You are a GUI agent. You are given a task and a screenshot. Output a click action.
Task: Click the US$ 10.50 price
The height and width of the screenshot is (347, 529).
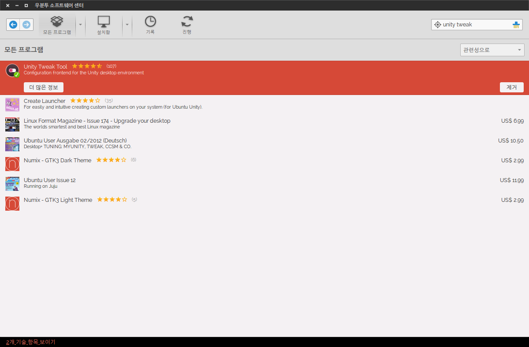[511, 141]
